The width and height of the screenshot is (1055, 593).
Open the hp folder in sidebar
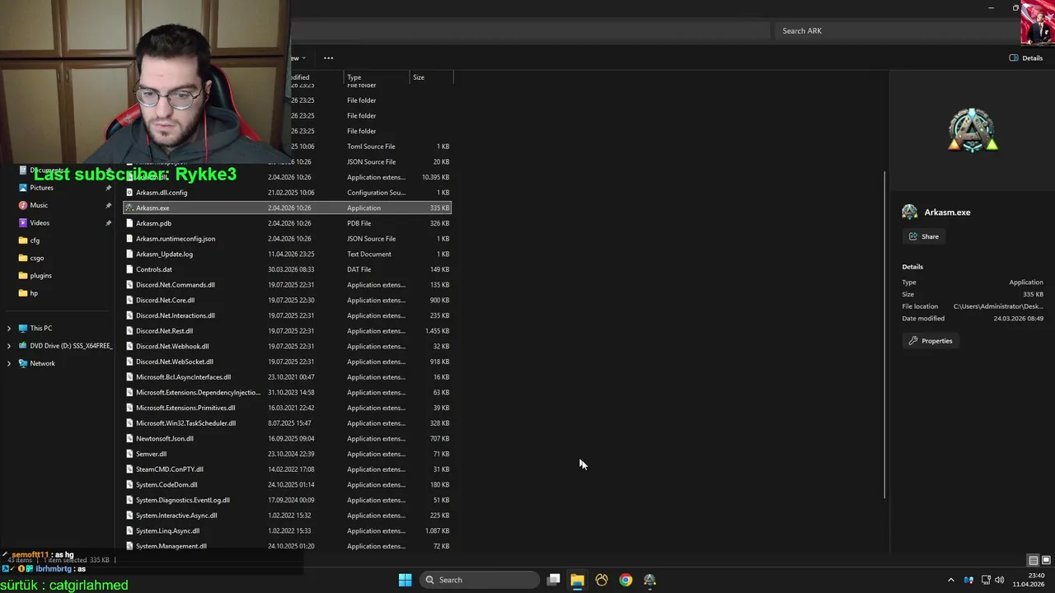tap(34, 293)
